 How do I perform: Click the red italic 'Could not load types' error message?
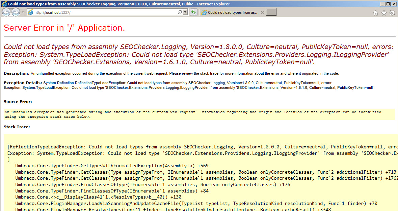199,55
